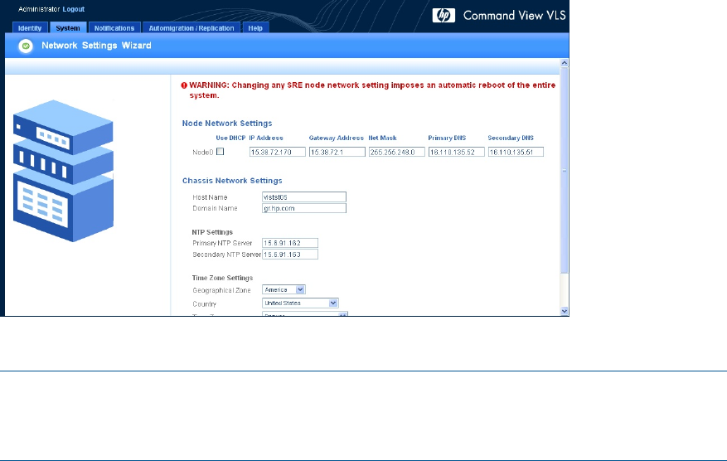Click the Logout link
The height and width of the screenshot is (461, 727).
73,9
